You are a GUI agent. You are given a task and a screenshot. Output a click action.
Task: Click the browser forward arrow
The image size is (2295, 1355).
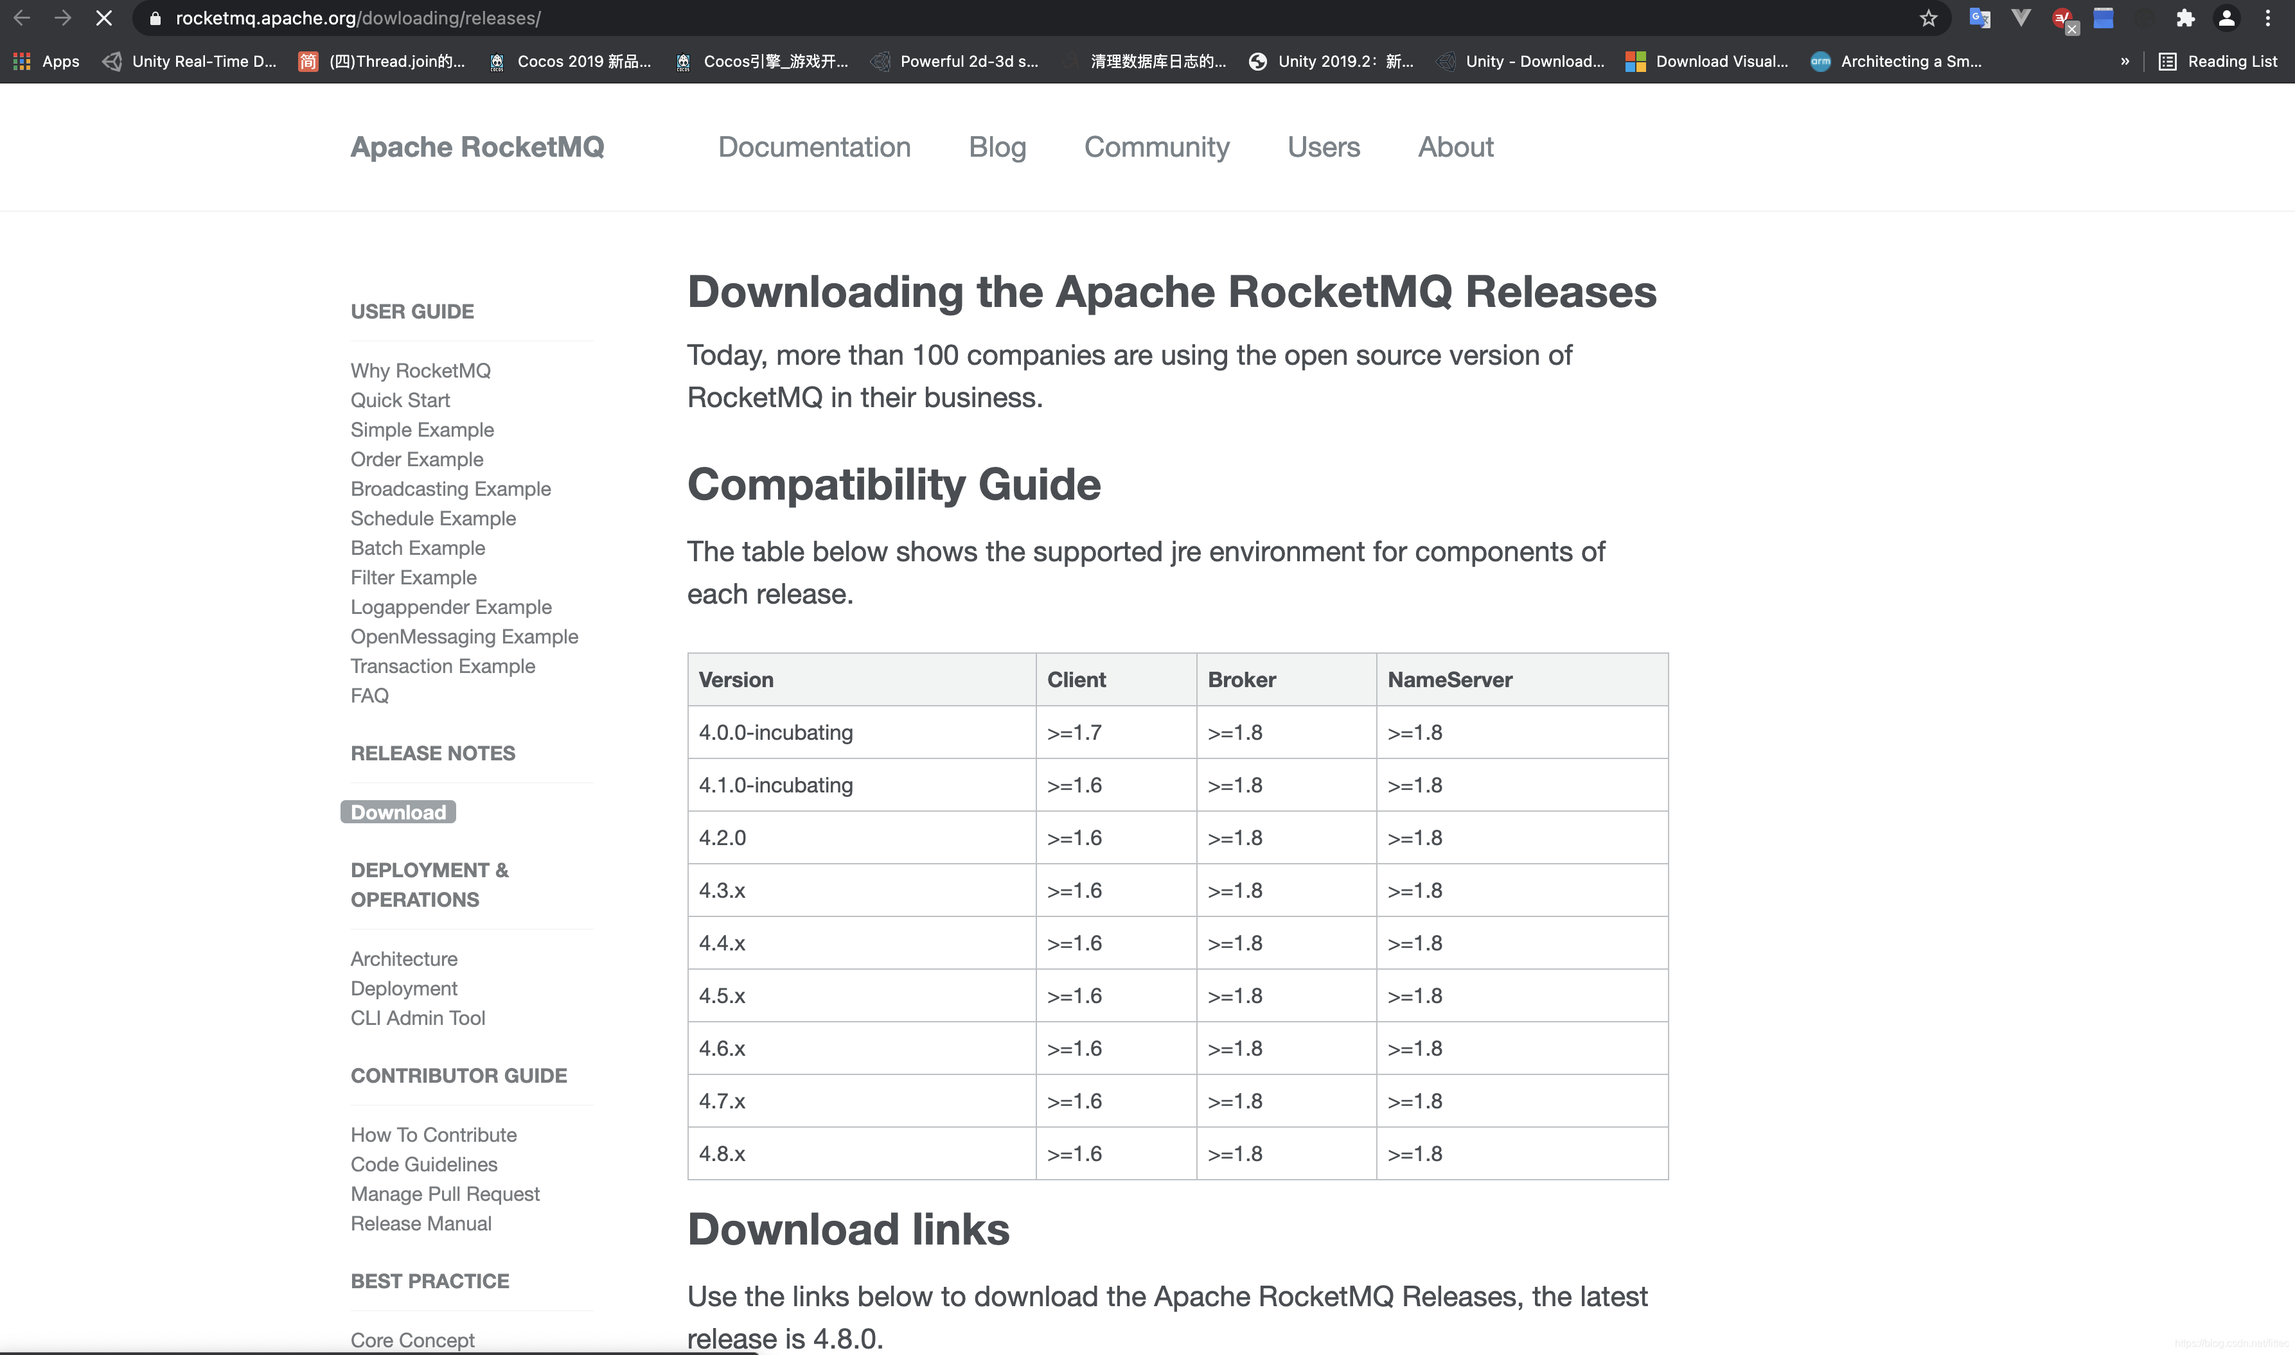[x=62, y=17]
